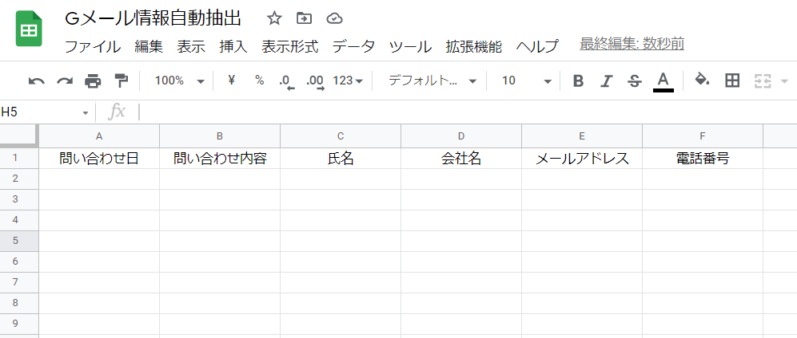
Task: Open the 編集 menu
Action: pos(149,46)
